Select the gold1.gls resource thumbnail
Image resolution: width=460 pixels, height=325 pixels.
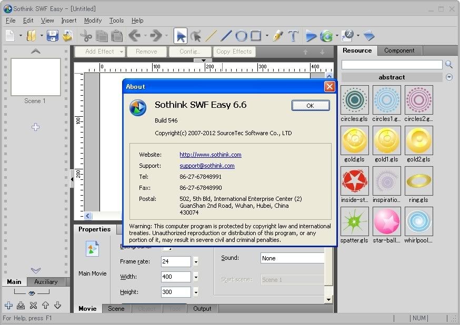[387, 140]
